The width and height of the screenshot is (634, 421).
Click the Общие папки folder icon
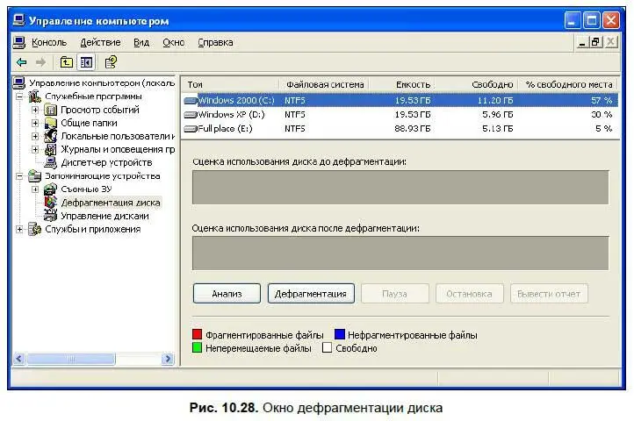pos(50,123)
